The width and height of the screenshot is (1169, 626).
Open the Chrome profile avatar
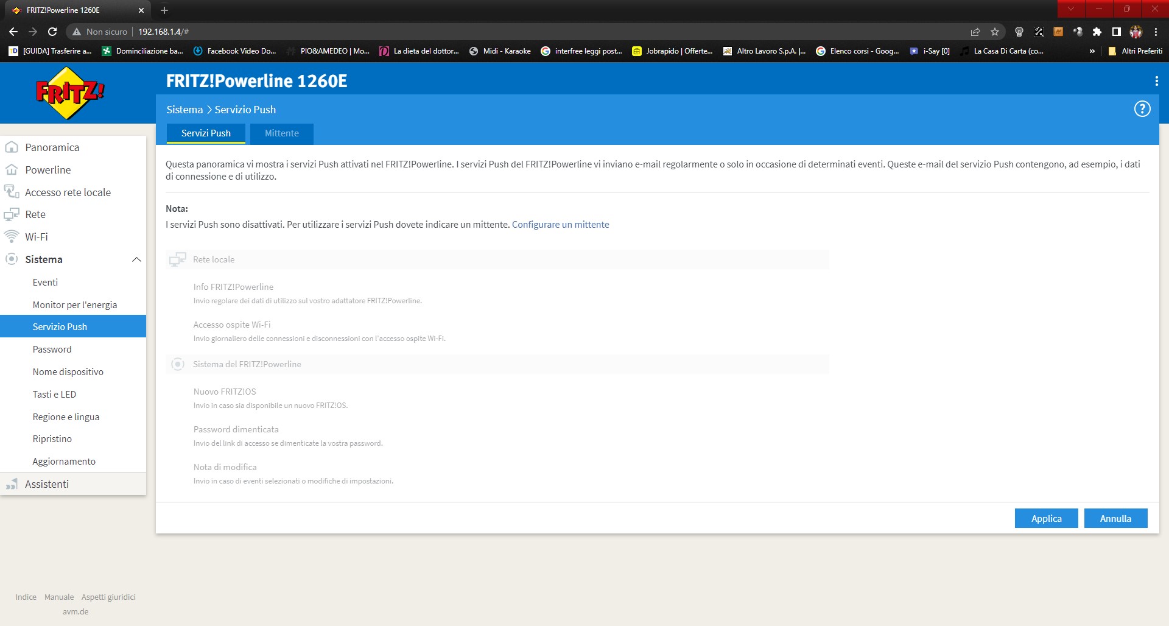pyautogui.click(x=1136, y=32)
